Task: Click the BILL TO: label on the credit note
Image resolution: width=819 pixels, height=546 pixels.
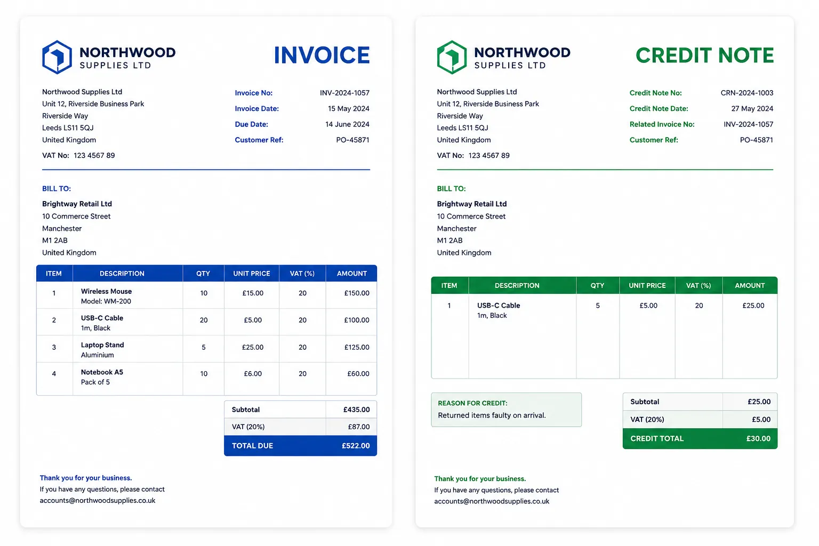Action: (x=451, y=189)
